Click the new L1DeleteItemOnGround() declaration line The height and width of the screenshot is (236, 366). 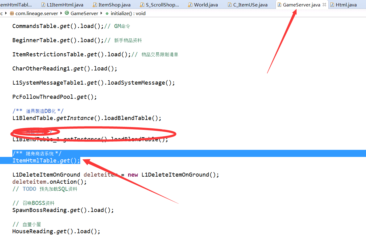coord(115,175)
